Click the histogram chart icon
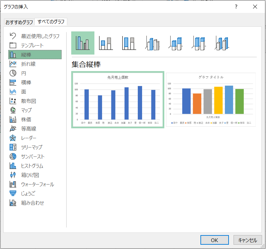Image resolution: width=266 pixels, height=249 pixels. click(13, 166)
